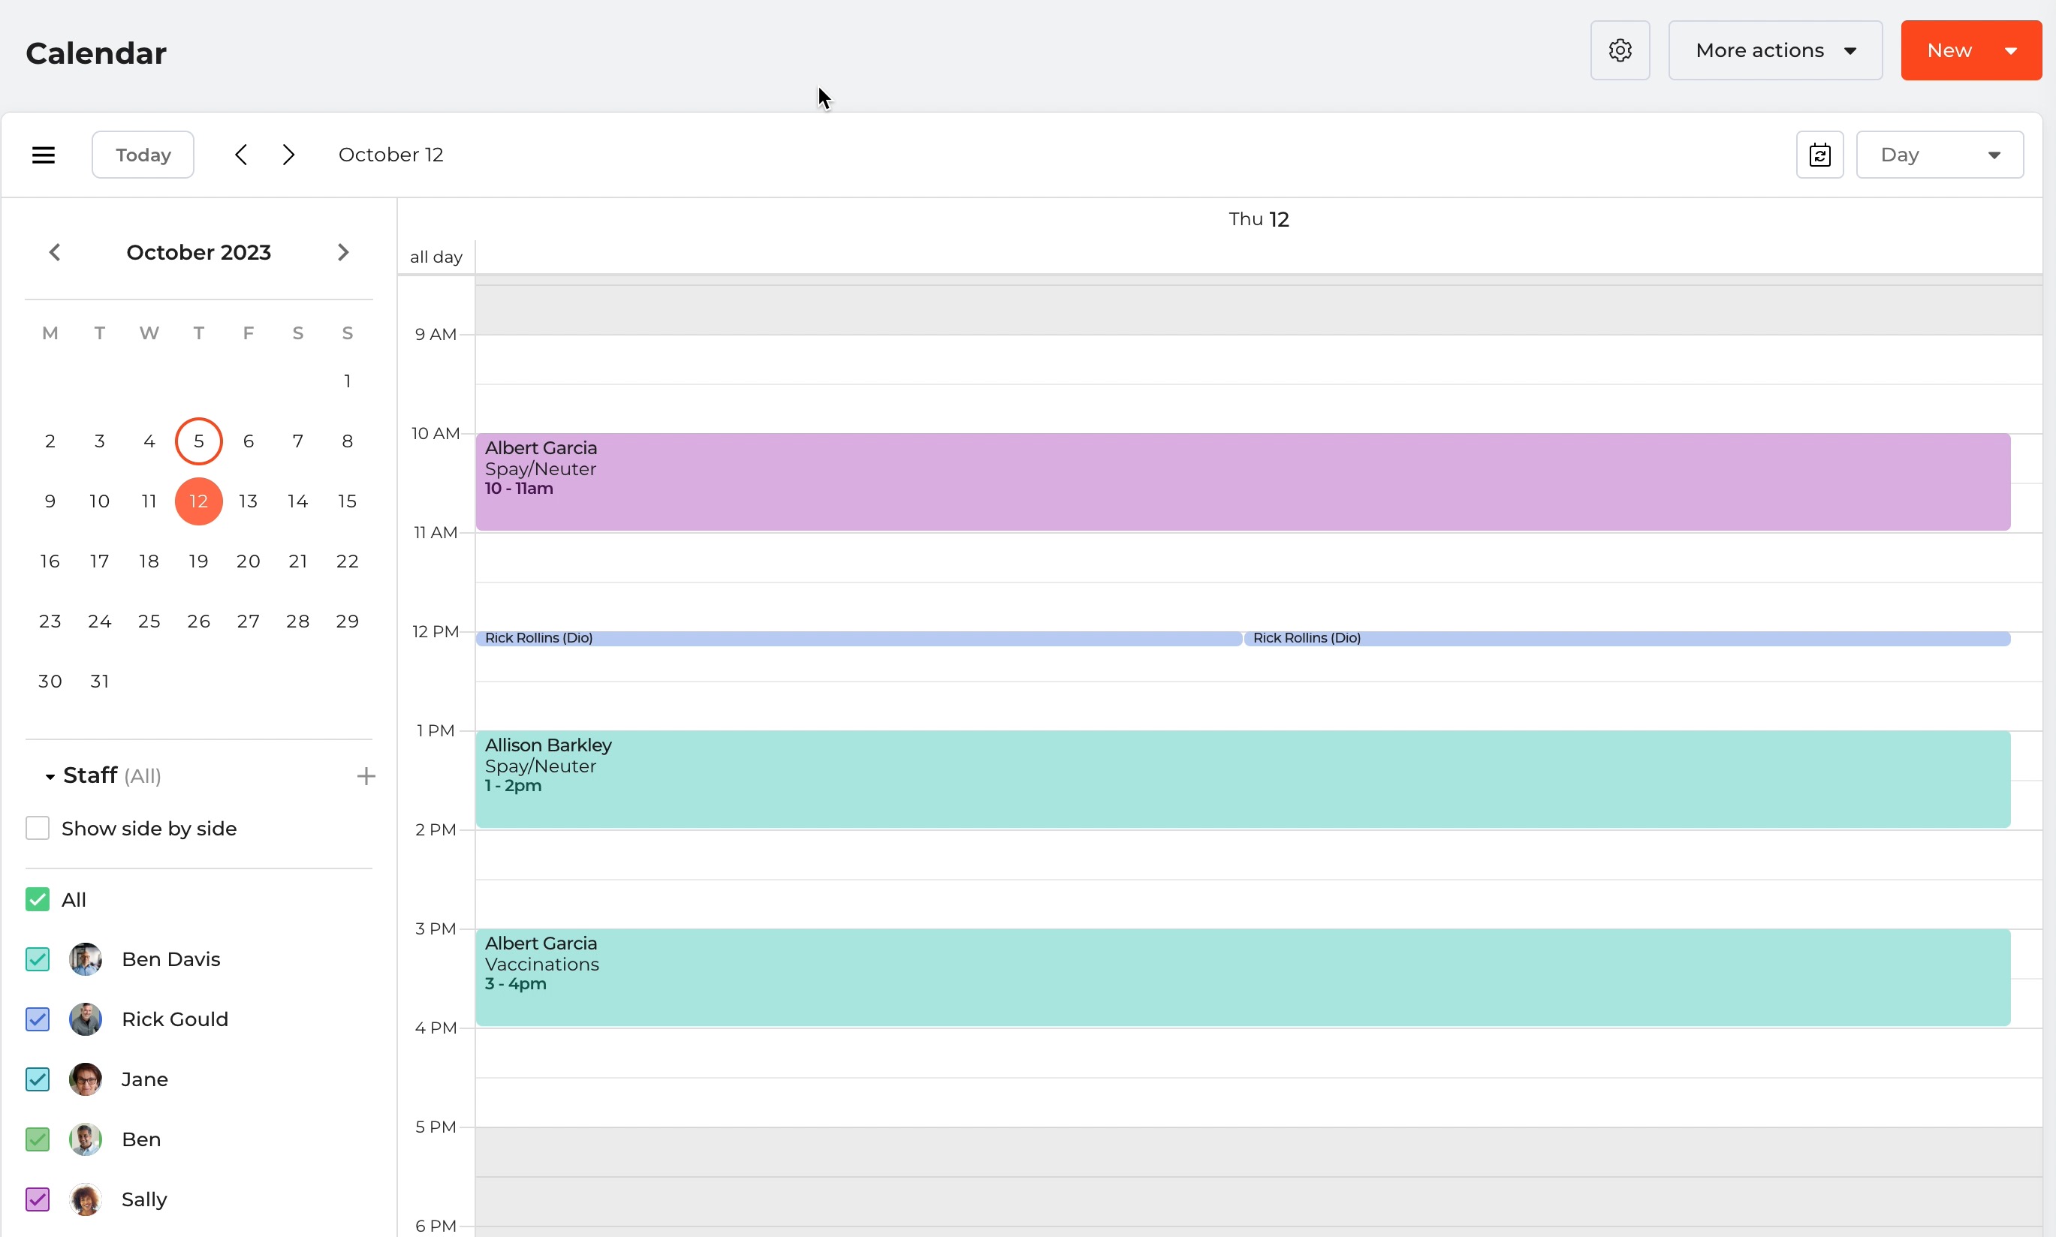The height and width of the screenshot is (1237, 2056).
Task: Open Allison Barkley Spay/Neuter appointment
Action: [1242, 778]
